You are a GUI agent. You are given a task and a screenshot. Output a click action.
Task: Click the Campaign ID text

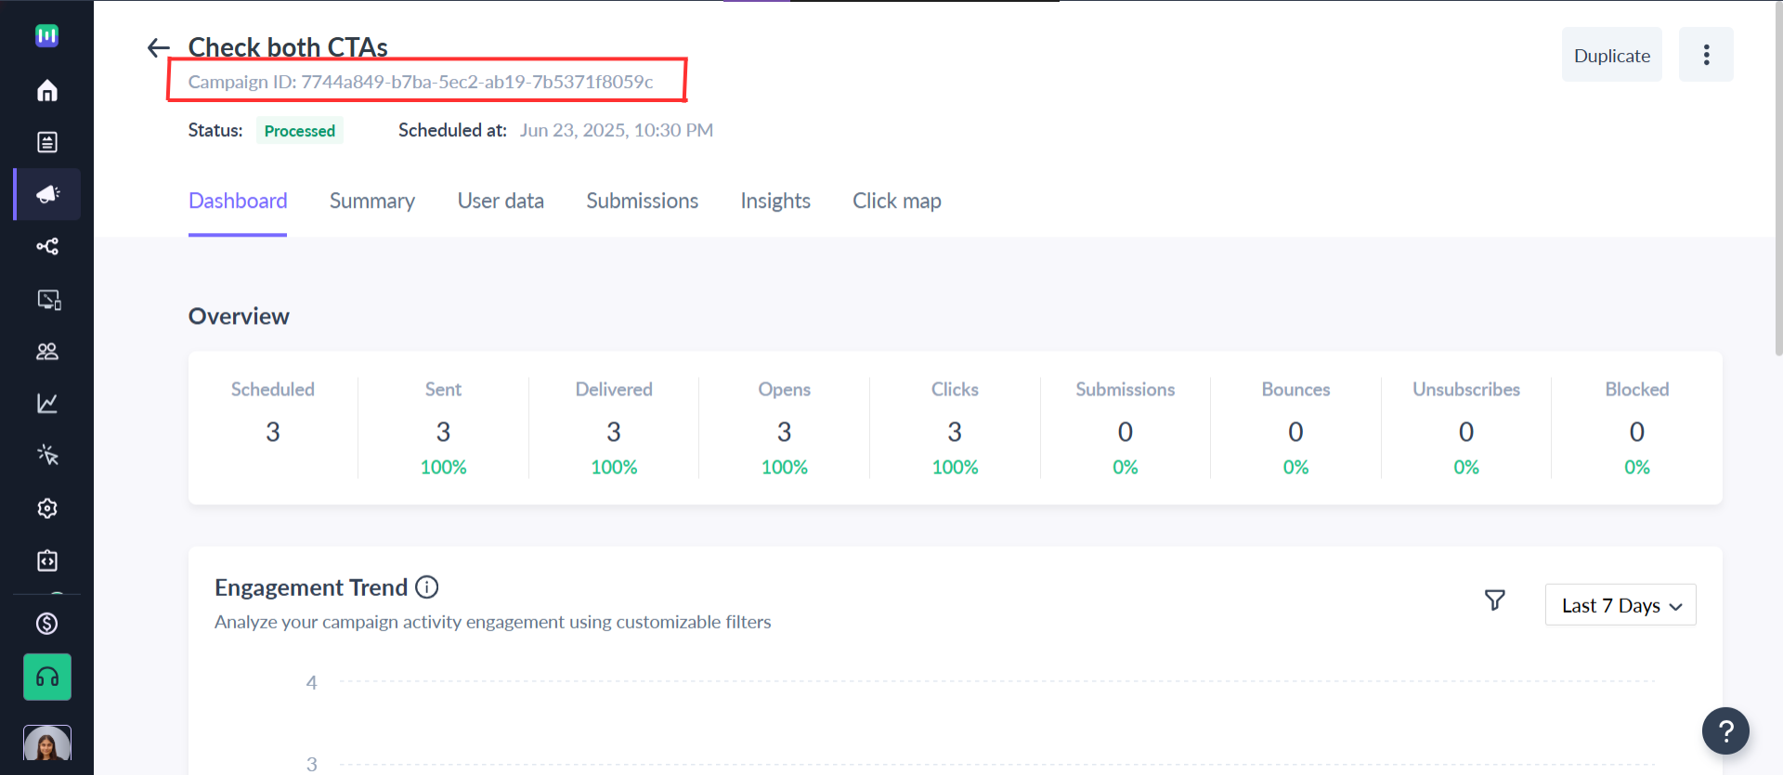click(x=421, y=82)
